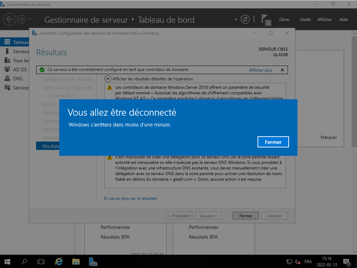Open the Windows Start menu
Image resolution: width=357 pixels, height=268 pixels.
(x=7, y=261)
